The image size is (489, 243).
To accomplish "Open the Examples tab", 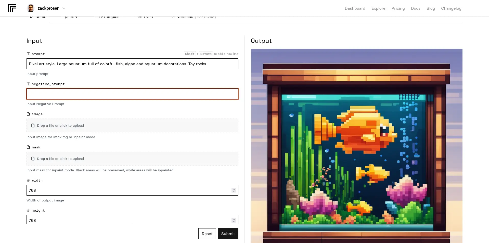I will point(107,17).
